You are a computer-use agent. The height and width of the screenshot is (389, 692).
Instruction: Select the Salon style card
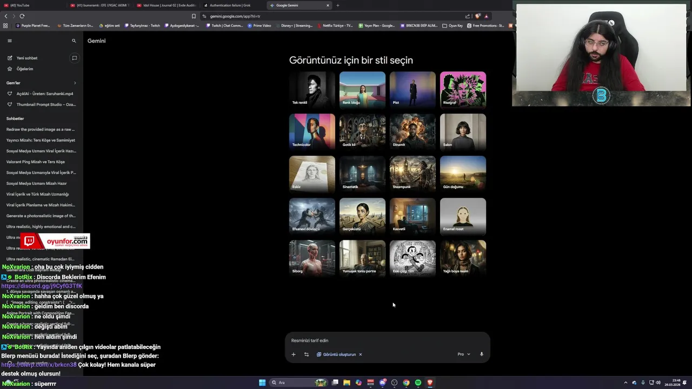click(x=463, y=132)
